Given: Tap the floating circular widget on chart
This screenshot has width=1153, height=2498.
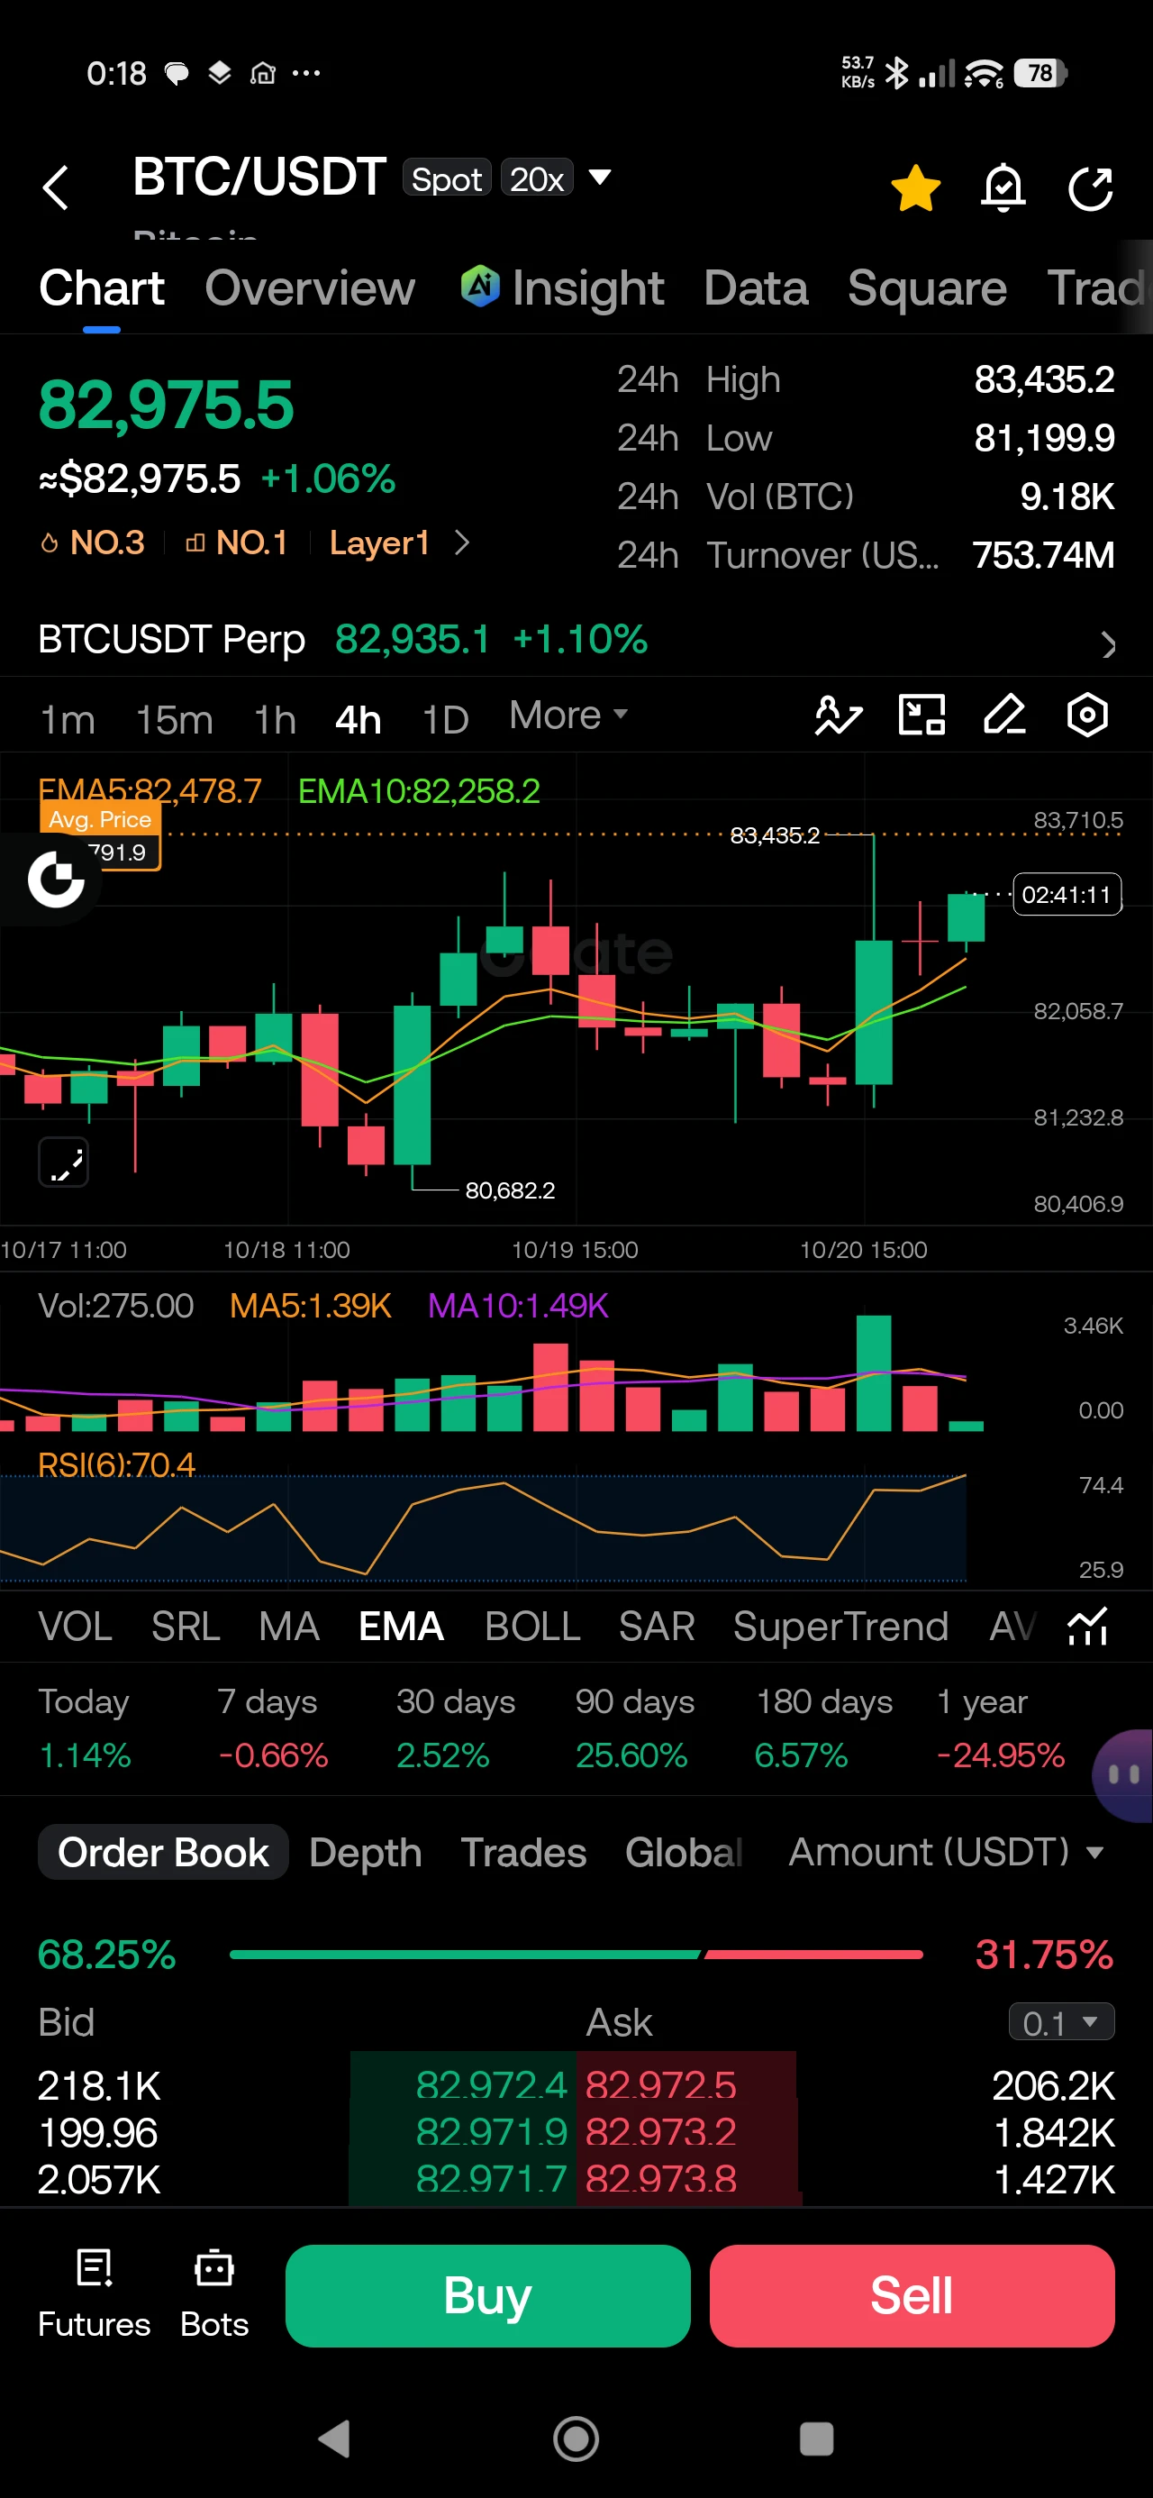Looking at the screenshot, I should [x=55, y=879].
